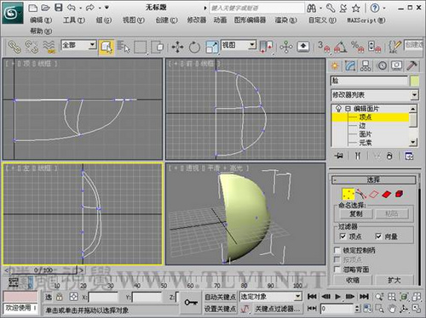Activate the Select Object tool

tap(106, 47)
